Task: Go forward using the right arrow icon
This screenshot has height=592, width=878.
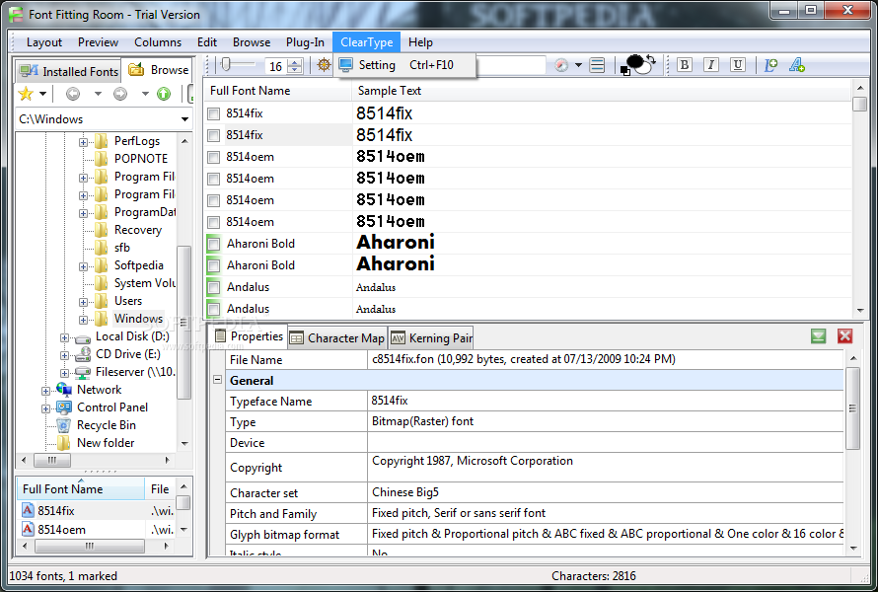Action: (120, 94)
